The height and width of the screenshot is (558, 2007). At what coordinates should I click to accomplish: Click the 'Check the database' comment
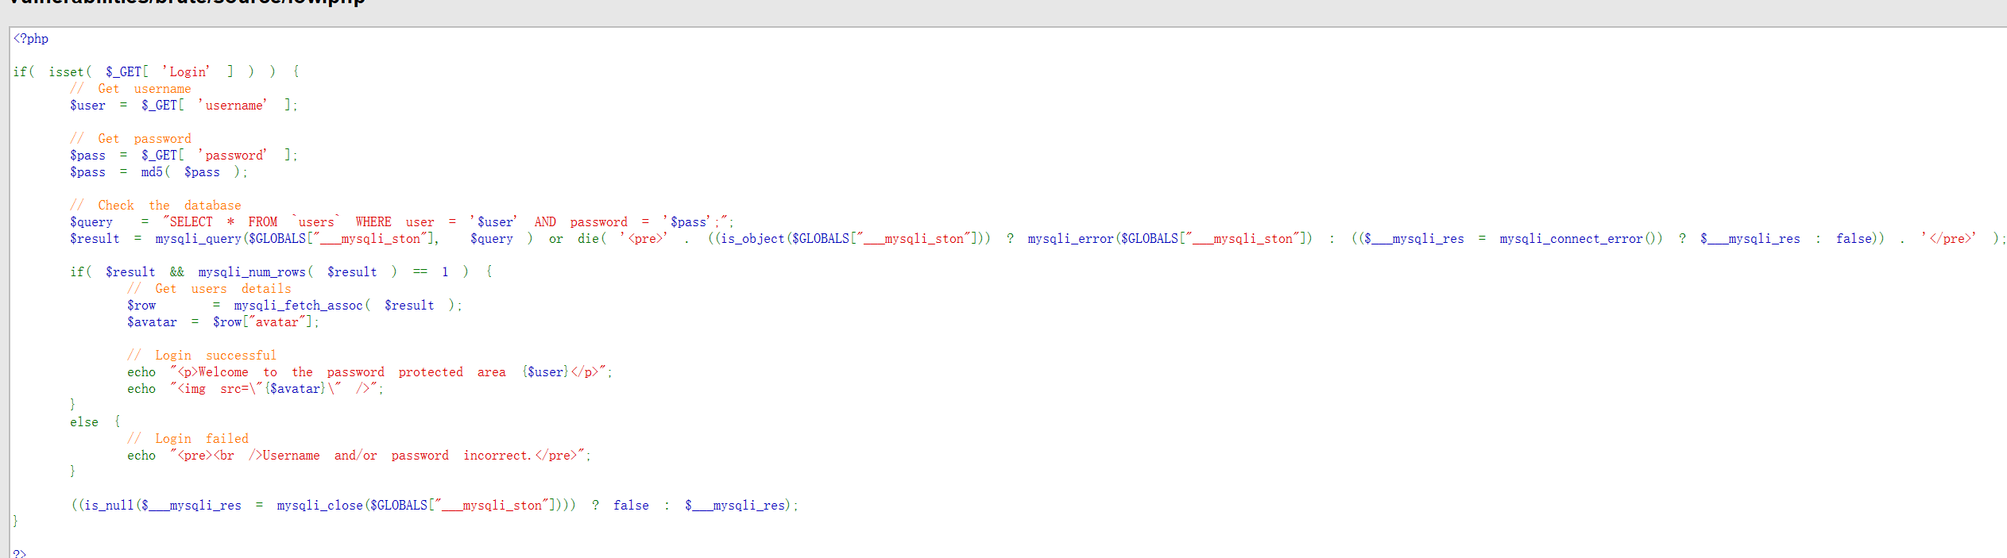point(155,206)
